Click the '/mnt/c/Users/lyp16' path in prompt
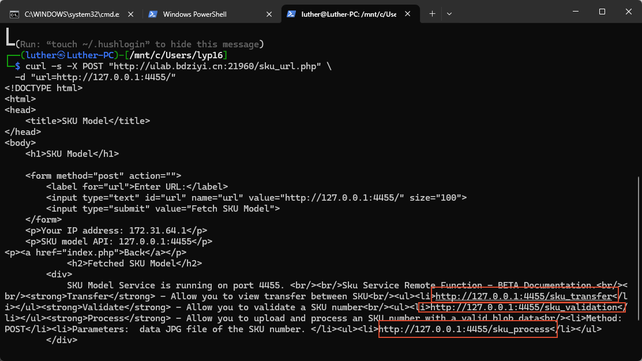 [176, 55]
